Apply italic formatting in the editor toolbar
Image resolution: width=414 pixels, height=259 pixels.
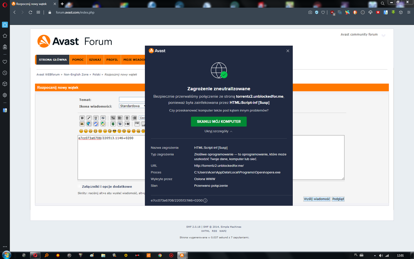point(89,118)
